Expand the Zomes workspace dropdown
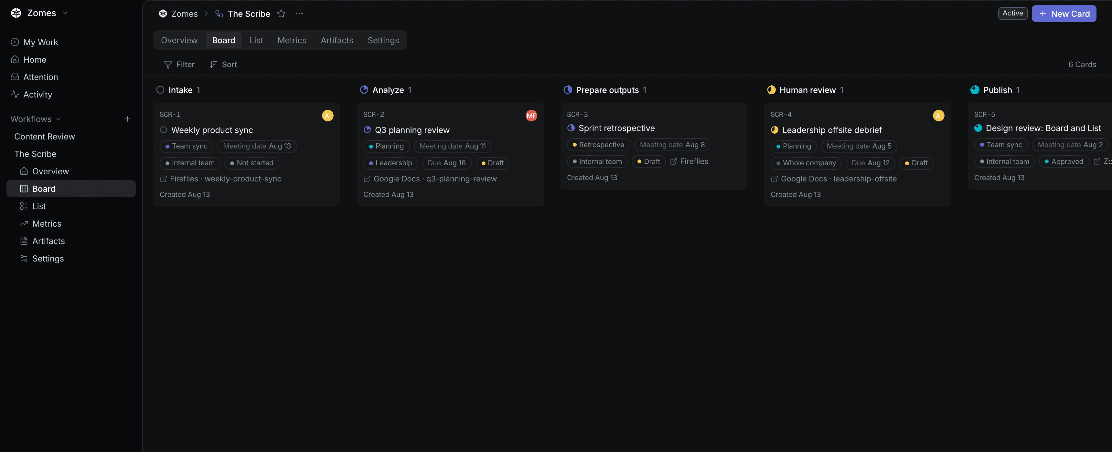 tap(65, 13)
